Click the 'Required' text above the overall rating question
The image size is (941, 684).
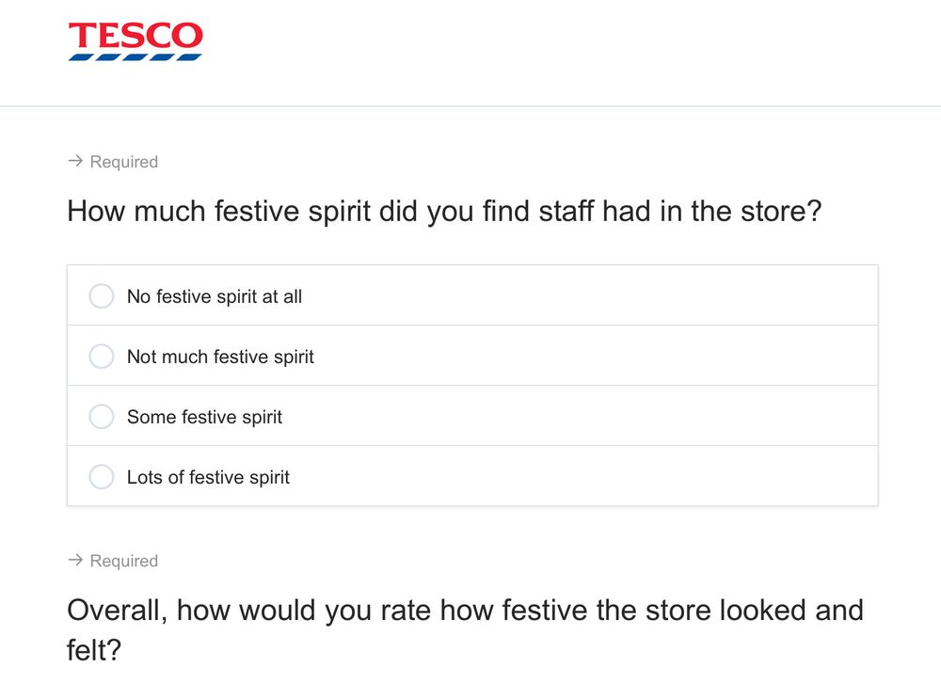pos(123,561)
